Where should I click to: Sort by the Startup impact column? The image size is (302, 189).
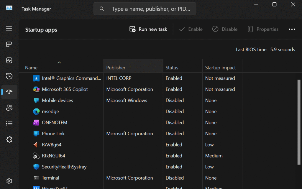coord(220,68)
